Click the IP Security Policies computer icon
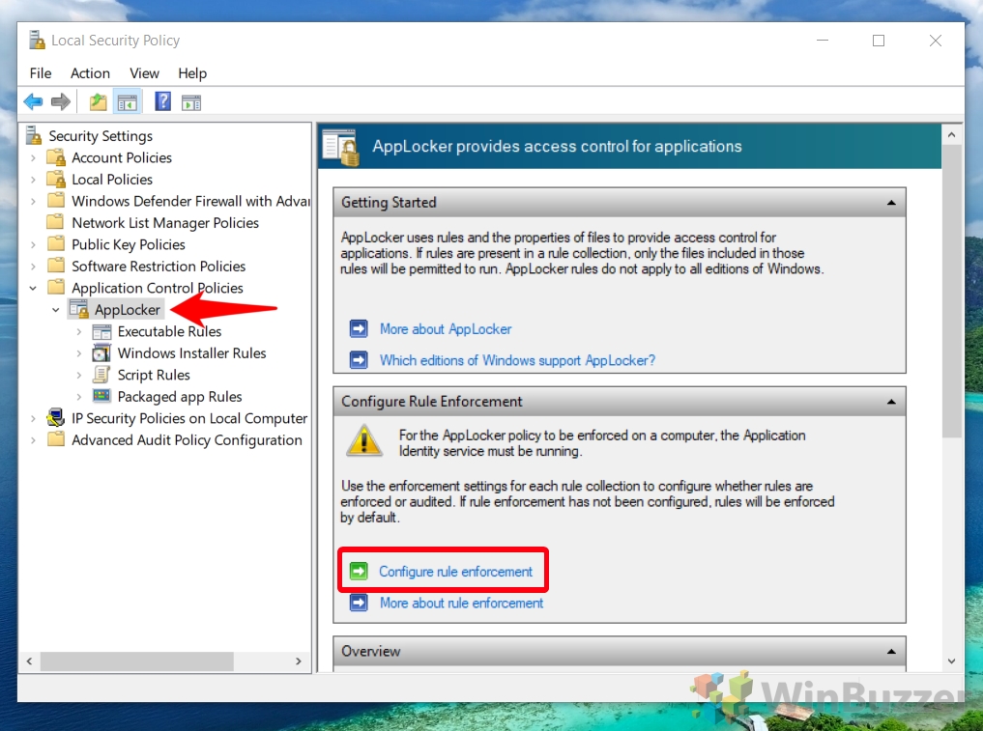Screen dimensions: 983x731 (x=56, y=417)
